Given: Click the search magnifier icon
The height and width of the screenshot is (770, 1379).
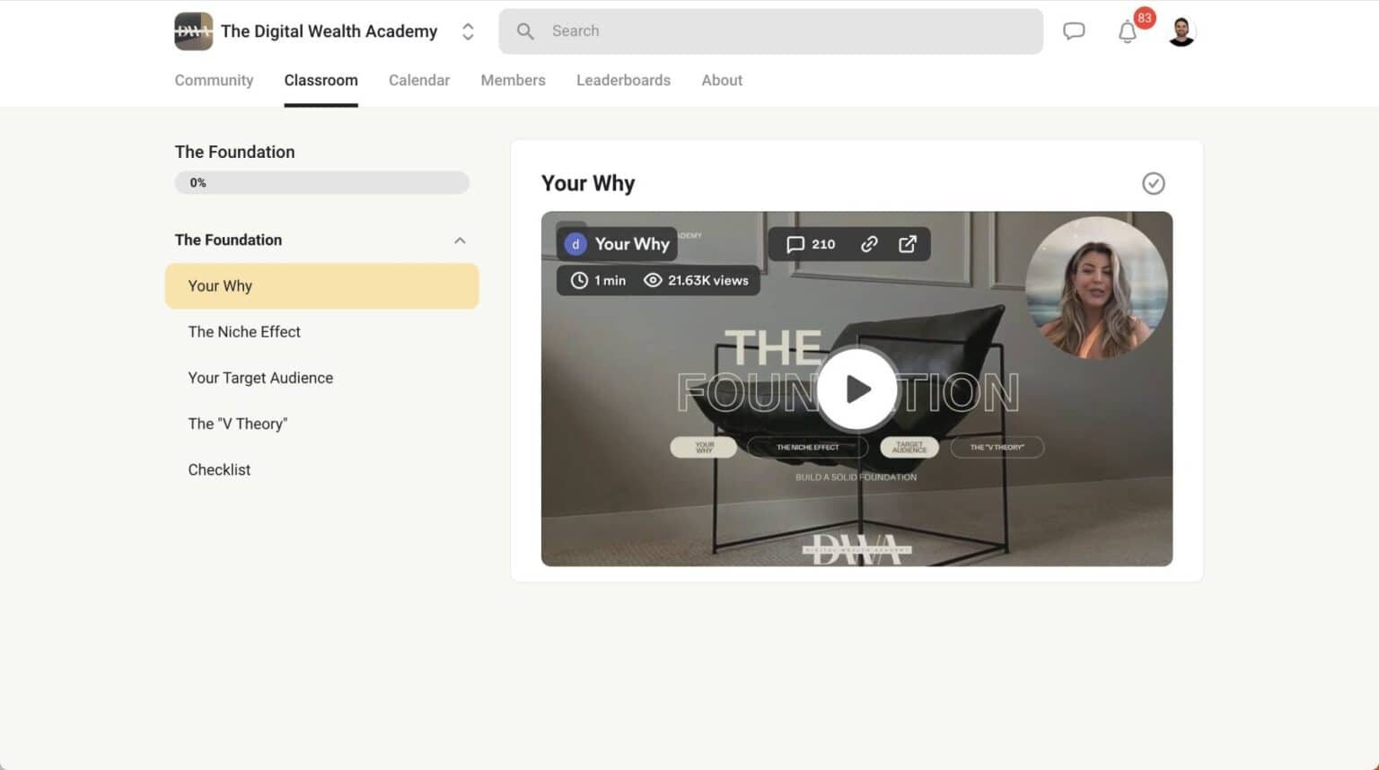Looking at the screenshot, I should (524, 31).
